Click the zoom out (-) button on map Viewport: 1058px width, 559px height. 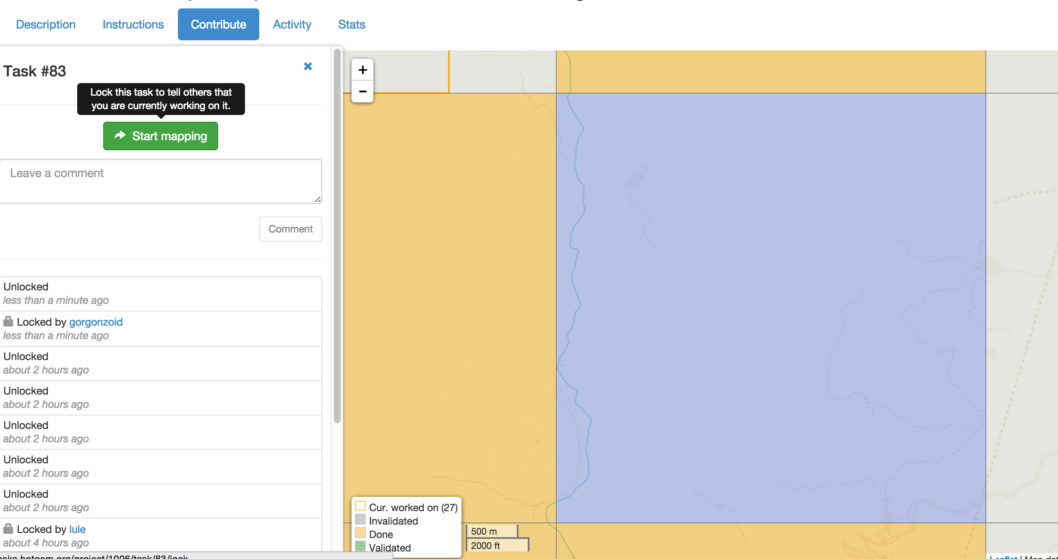(362, 91)
